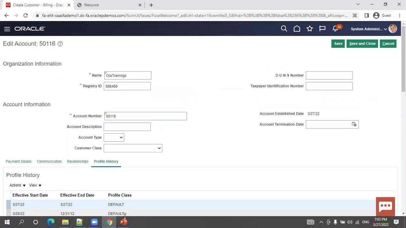Click the ENG language indicator
The width and height of the screenshot is (406, 228).
pos(366,222)
